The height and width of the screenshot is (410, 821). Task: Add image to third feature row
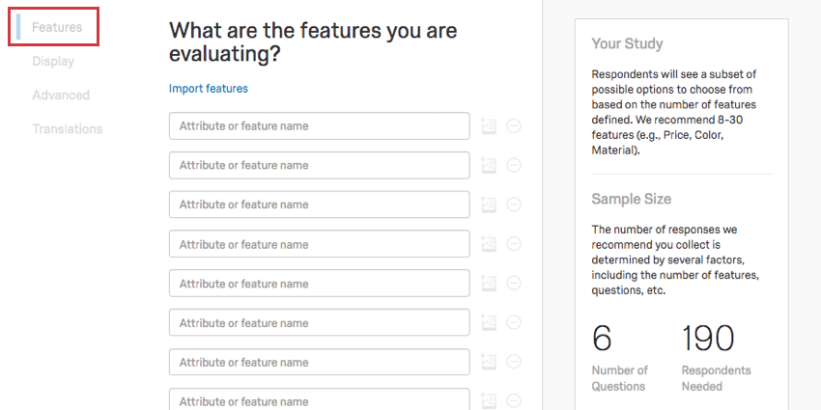[x=489, y=205]
